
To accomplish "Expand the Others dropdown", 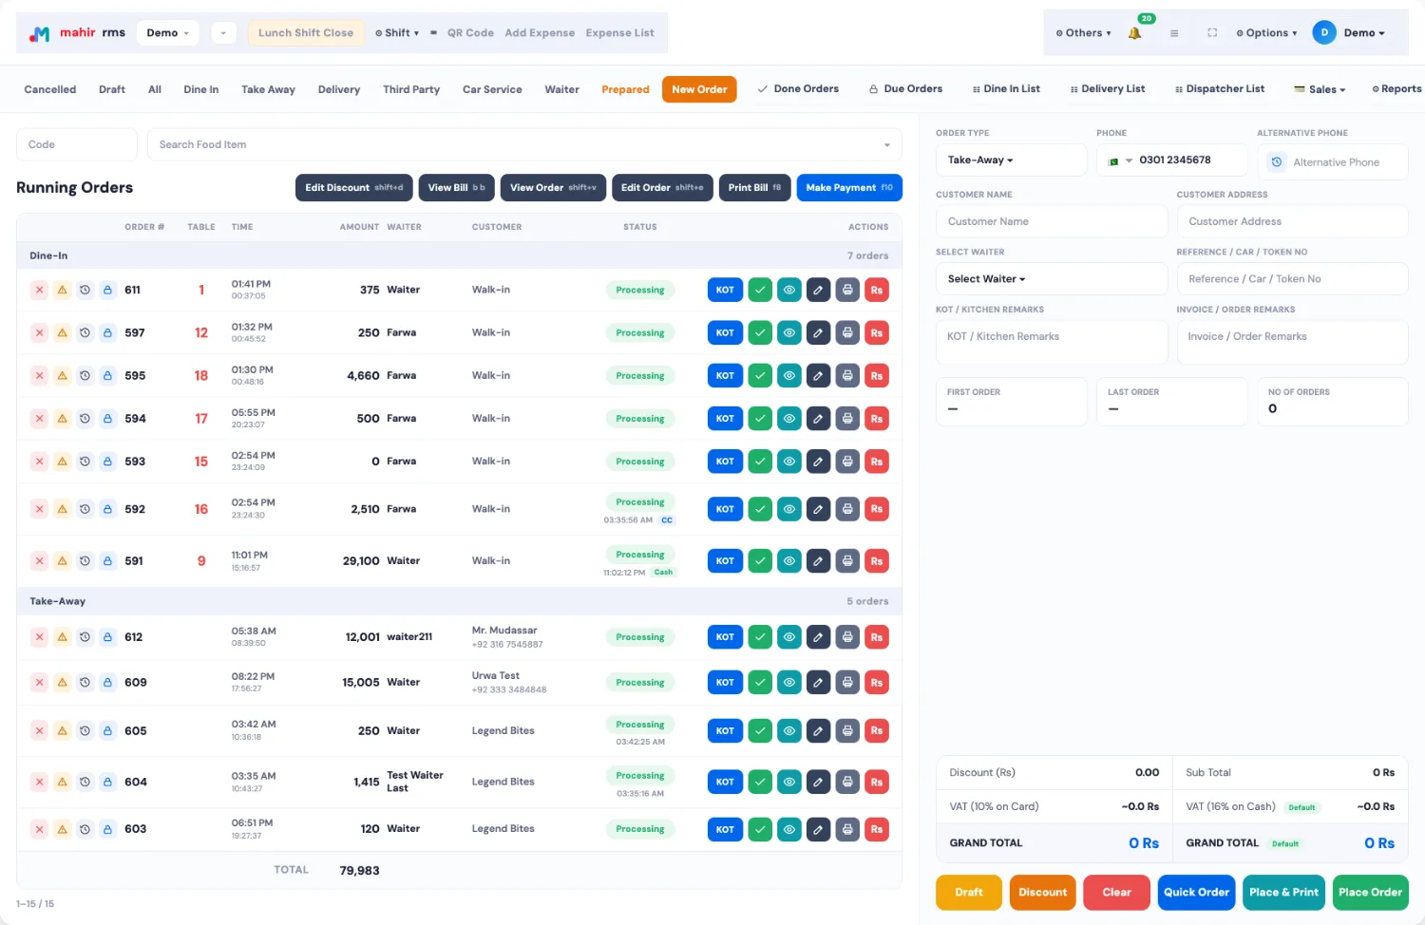I will pos(1083,33).
